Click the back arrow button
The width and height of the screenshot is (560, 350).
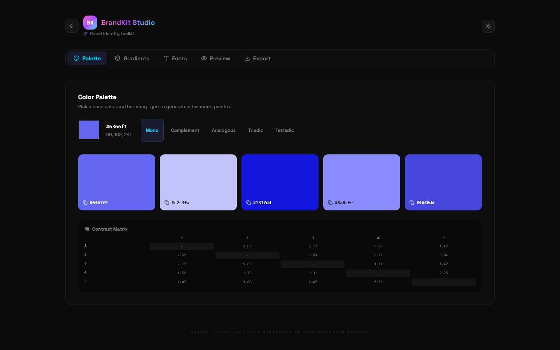point(72,26)
